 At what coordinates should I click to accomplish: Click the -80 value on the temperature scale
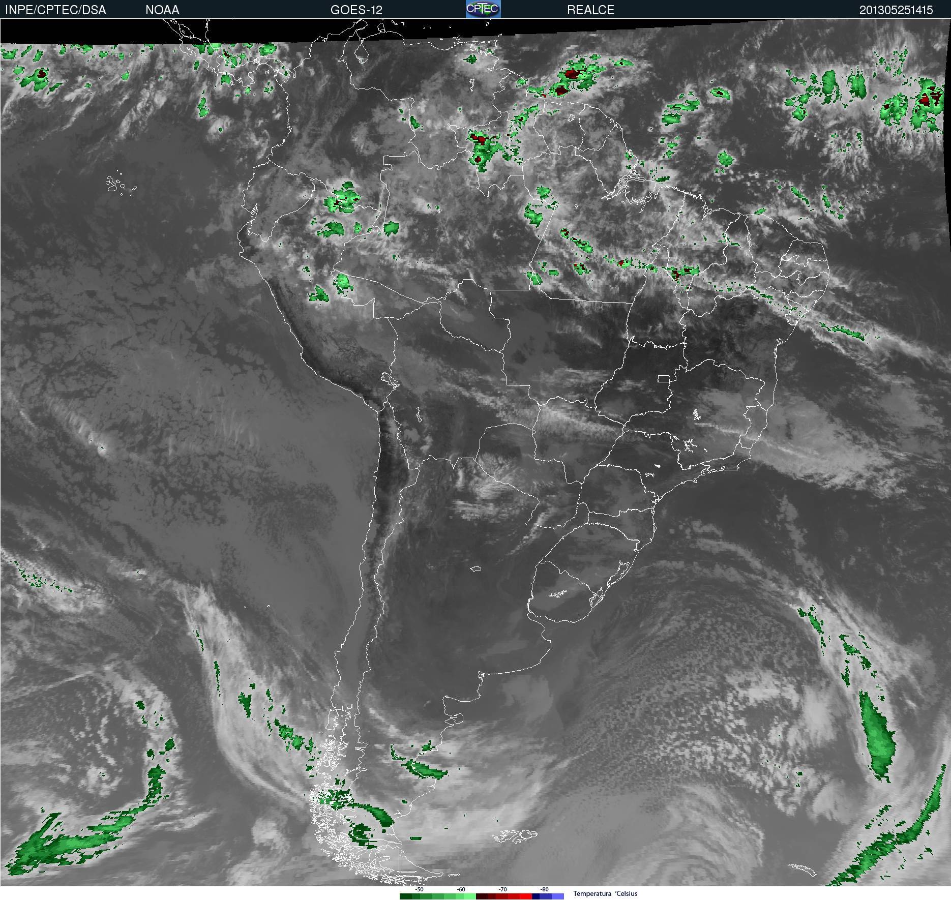[544, 889]
